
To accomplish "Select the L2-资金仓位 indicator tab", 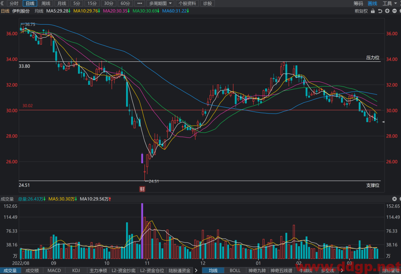I will [152, 270].
